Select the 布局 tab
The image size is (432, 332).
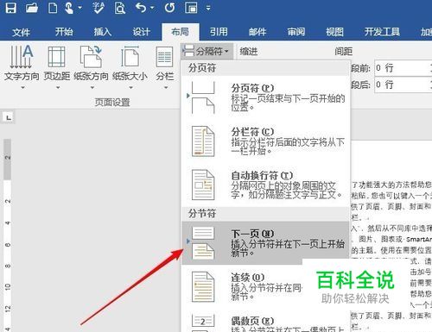coord(181,32)
